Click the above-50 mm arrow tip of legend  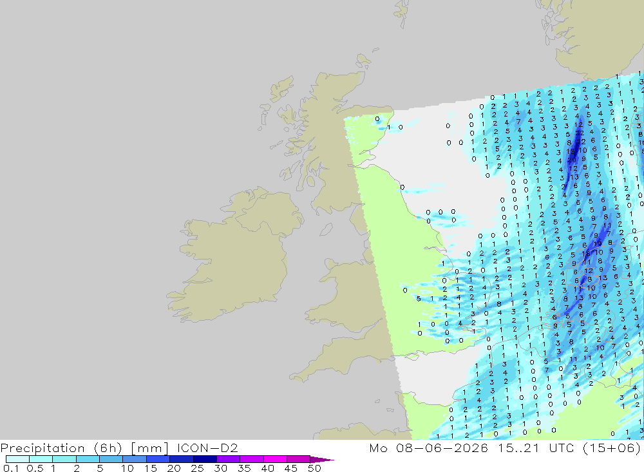pos(321,460)
